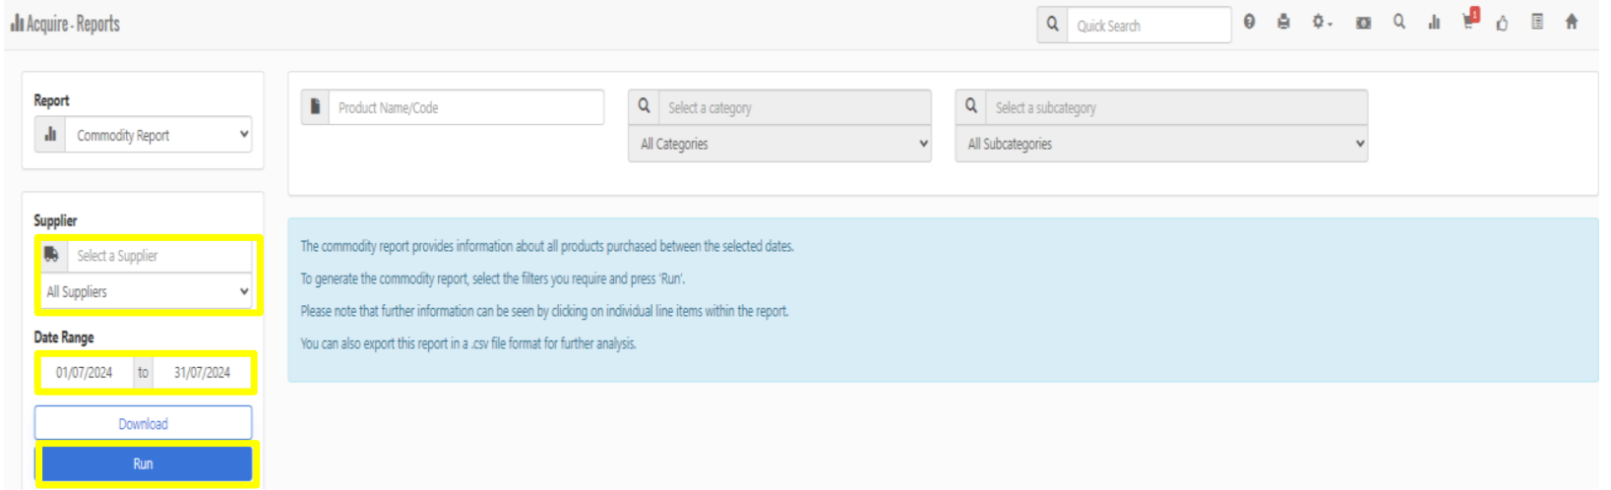Screen dimensions: 1611x490
Task: Click the document list icon in header
Action: tap(1537, 22)
